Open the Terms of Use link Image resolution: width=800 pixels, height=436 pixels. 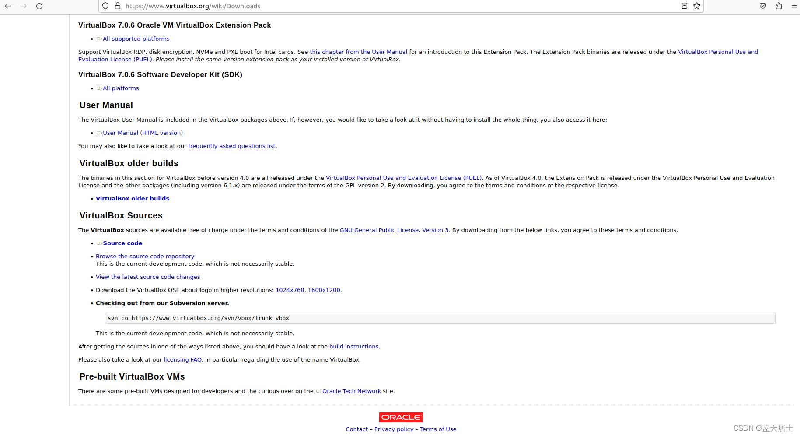438,429
